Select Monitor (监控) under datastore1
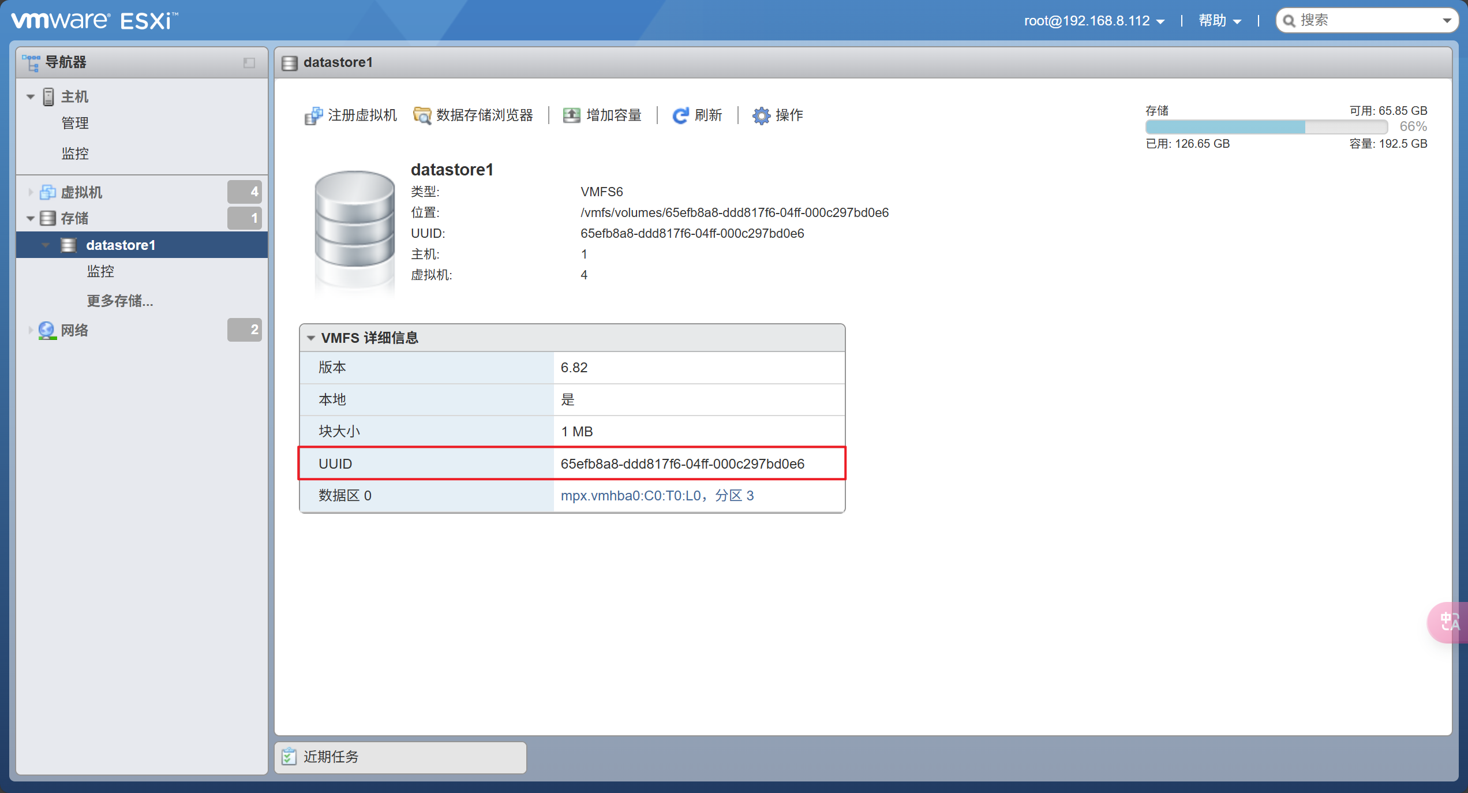The image size is (1468, 793). [x=100, y=271]
